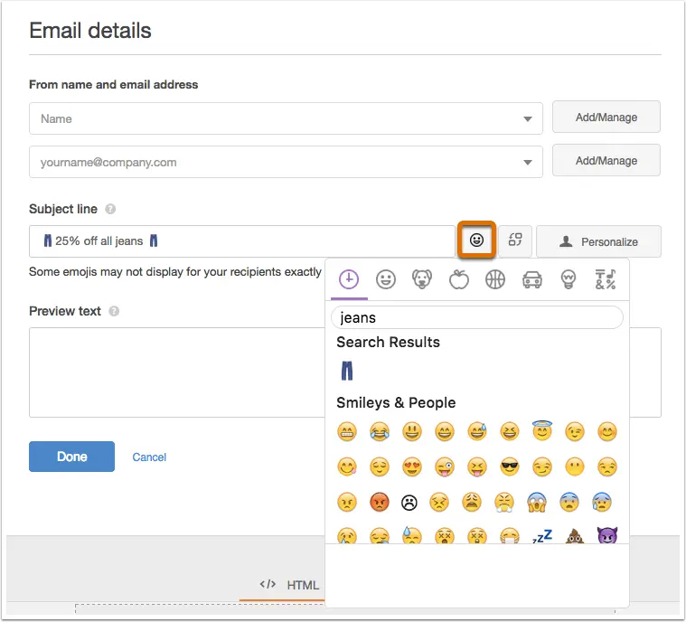Insert the unamused face emoji

[x=607, y=467]
